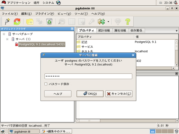Open the tab list dropdown arrow
Screen dimensions: 179x134
click(x=177, y=31)
